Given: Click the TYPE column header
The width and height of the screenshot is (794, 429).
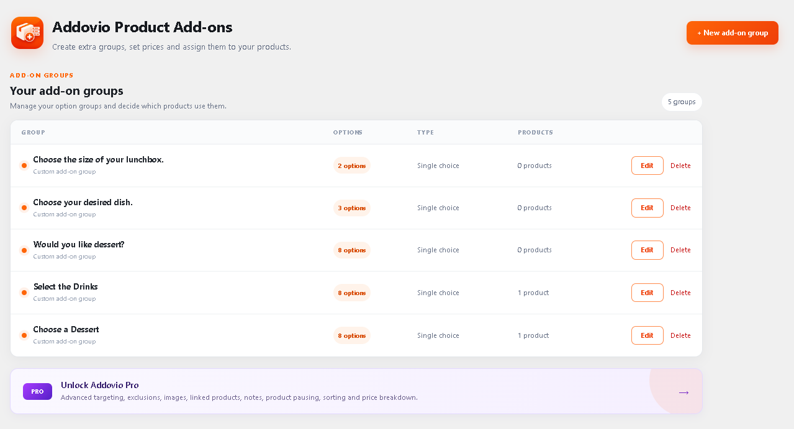Looking at the screenshot, I should pyautogui.click(x=425, y=133).
